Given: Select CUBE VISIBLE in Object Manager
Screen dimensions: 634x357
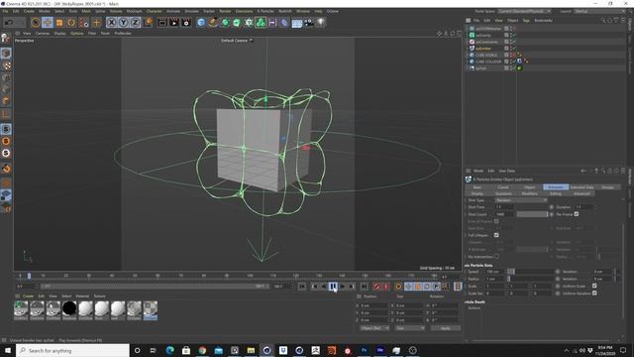Looking at the screenshot, I should [486, 56].
